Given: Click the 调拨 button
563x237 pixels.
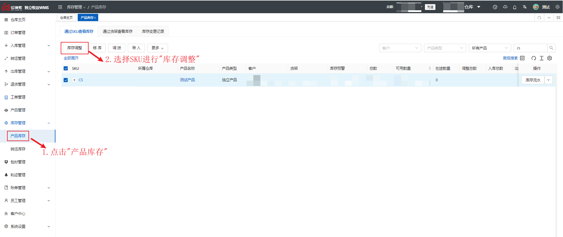Looking at the screenshot, I should [x=117, y=48].
